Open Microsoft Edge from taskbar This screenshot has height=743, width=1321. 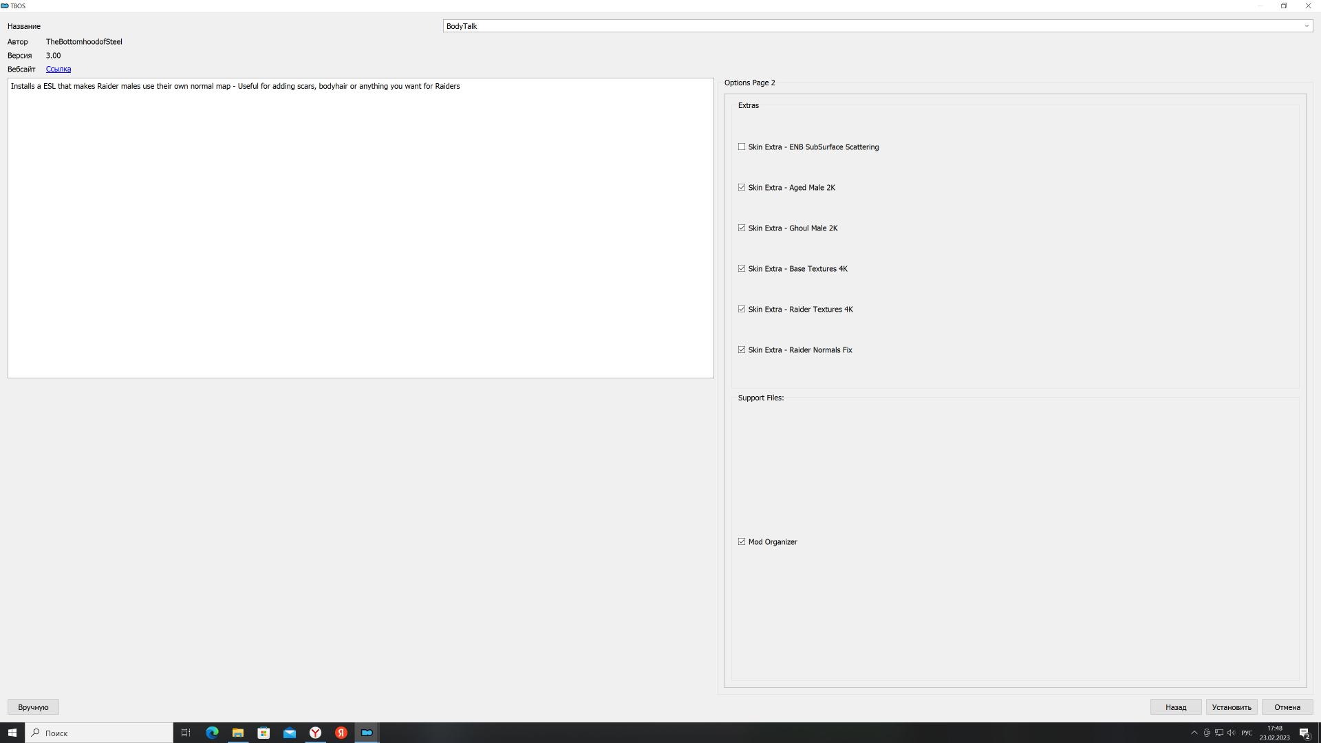pos(212,733)
